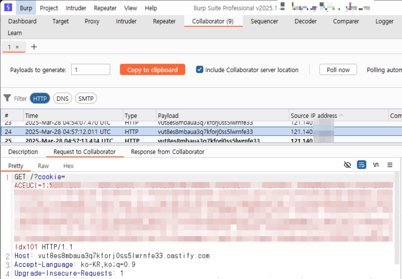Sort by the # column header
Viewport: 402px width, 279px height.
pos(12,115)
